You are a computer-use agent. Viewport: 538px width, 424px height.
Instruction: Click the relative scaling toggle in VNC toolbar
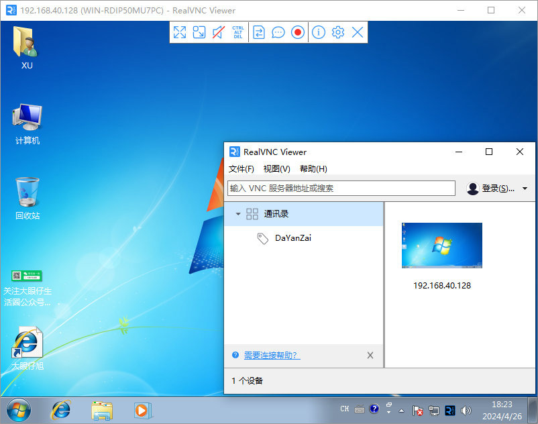pos(199,32)
